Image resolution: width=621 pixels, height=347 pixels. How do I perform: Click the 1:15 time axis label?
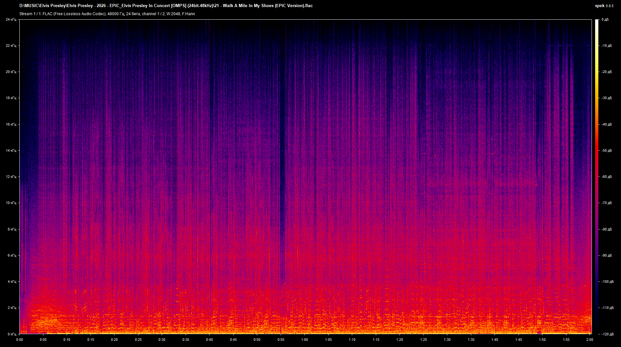pos(376,340)
